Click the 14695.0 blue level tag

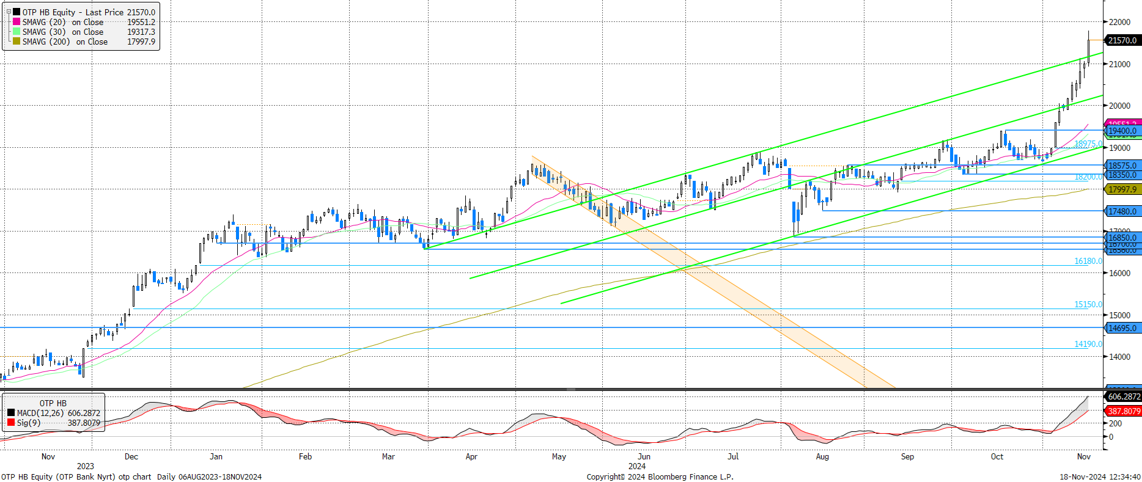[1122, 328]
